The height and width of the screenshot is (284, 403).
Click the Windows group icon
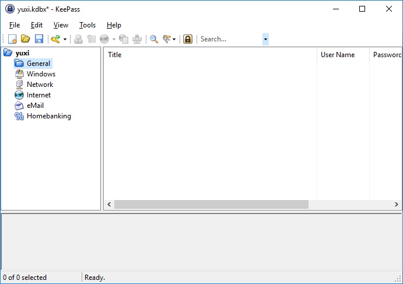[19, 74]
